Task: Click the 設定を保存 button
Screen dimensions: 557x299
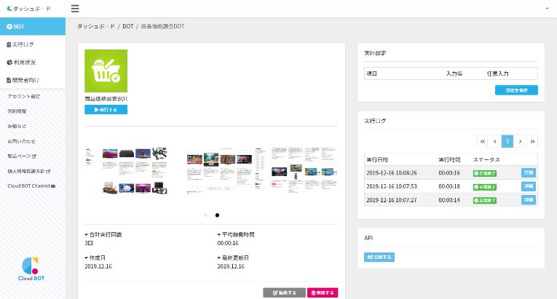Action: (516, 90)
